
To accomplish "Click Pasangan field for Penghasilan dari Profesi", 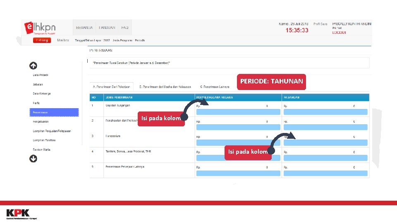I will 325,127.
